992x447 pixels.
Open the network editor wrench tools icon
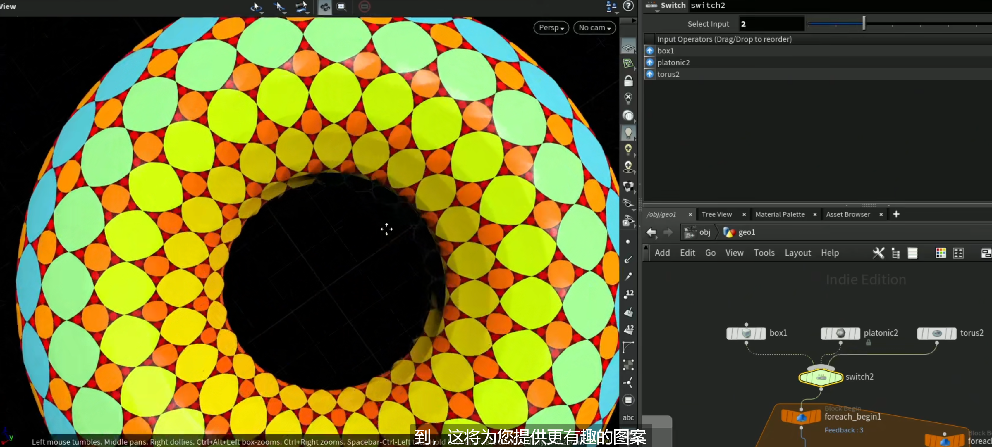[x=878, y=253]
